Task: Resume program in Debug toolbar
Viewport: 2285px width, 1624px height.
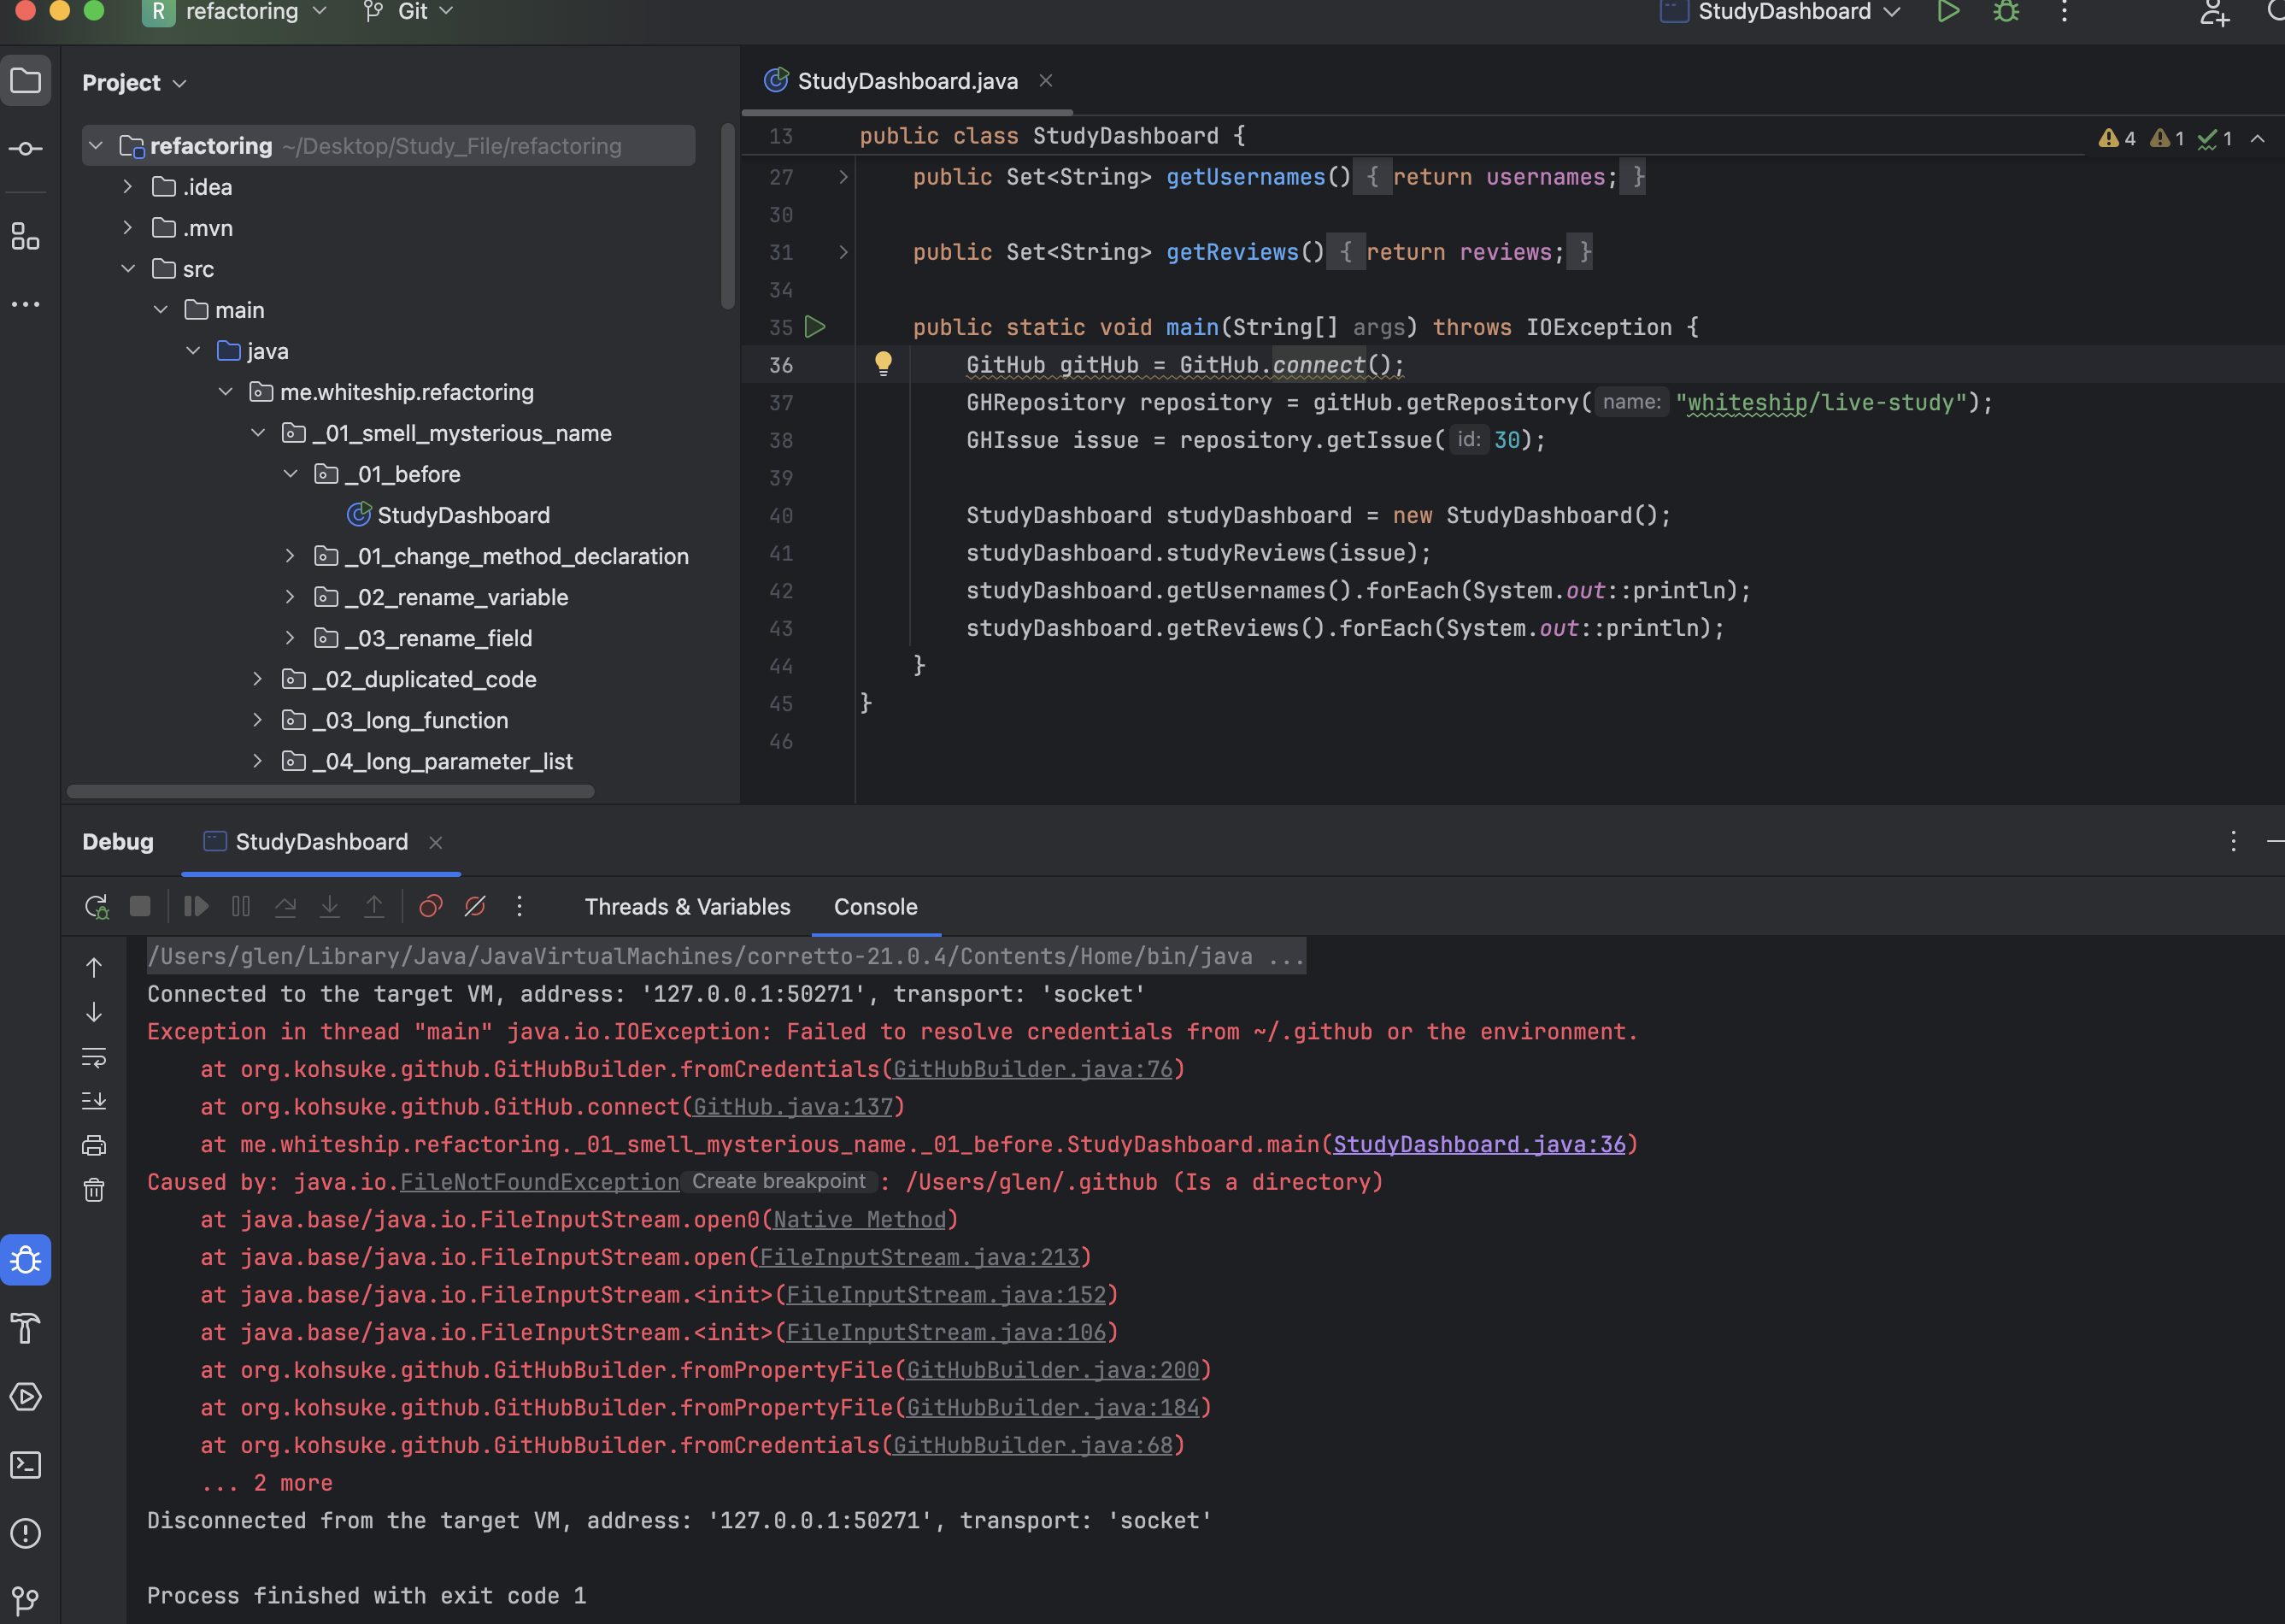Action: tap(196, 906)
